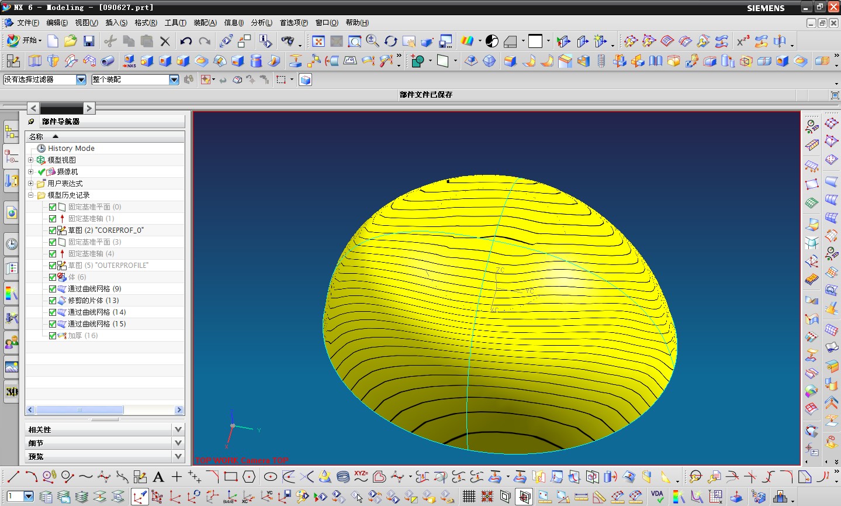This screenshot has width=841, height=506.
Task: Click the Fit view icon
Action: 318,41
